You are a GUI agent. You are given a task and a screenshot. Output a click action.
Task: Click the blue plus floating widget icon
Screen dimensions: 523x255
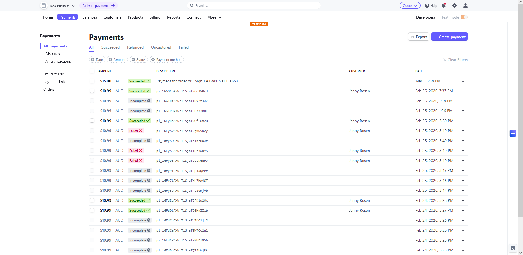click(x=513, y=133)
